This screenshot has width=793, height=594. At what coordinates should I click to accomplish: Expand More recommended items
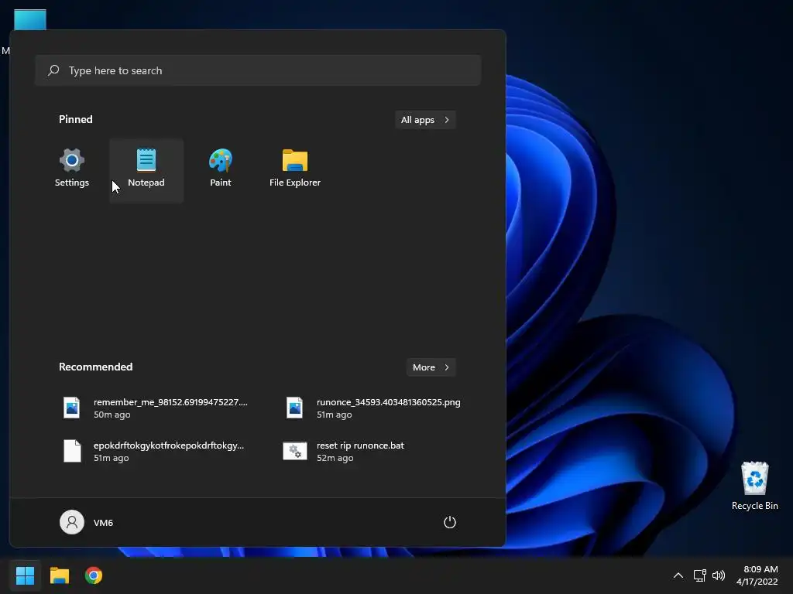pos(431,367)
